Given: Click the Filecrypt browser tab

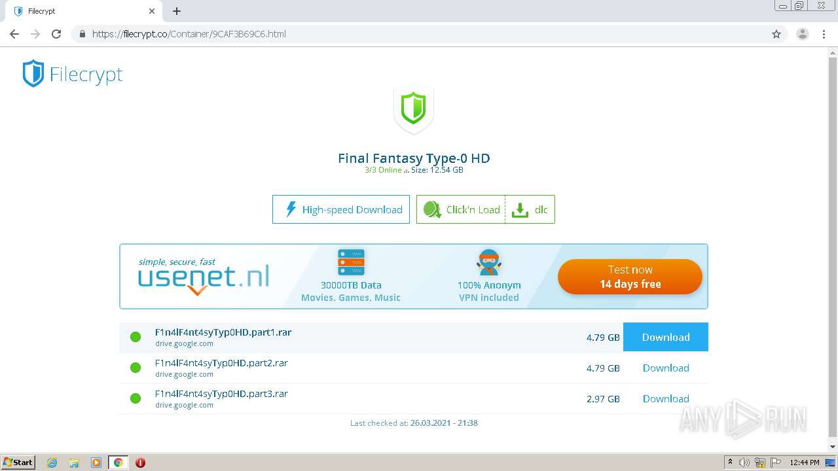Looking at the screenshot, I should pyautogui.click(x=84, y=11).
